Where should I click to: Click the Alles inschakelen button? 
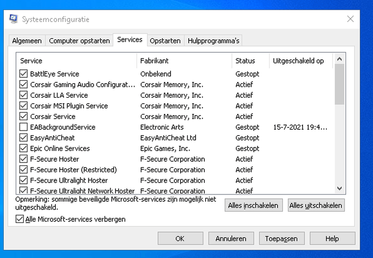253,205
